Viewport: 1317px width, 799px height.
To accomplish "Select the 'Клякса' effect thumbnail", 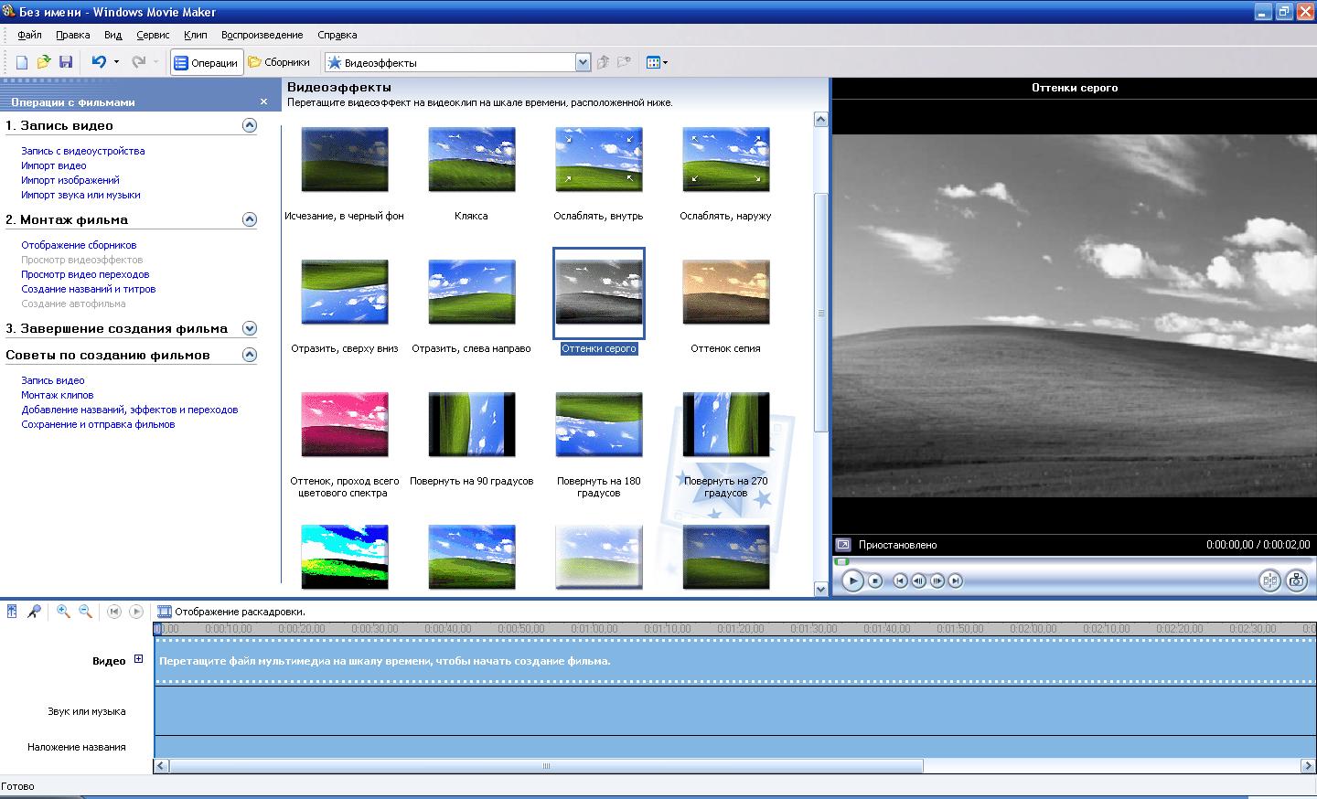I will (472, 160).
